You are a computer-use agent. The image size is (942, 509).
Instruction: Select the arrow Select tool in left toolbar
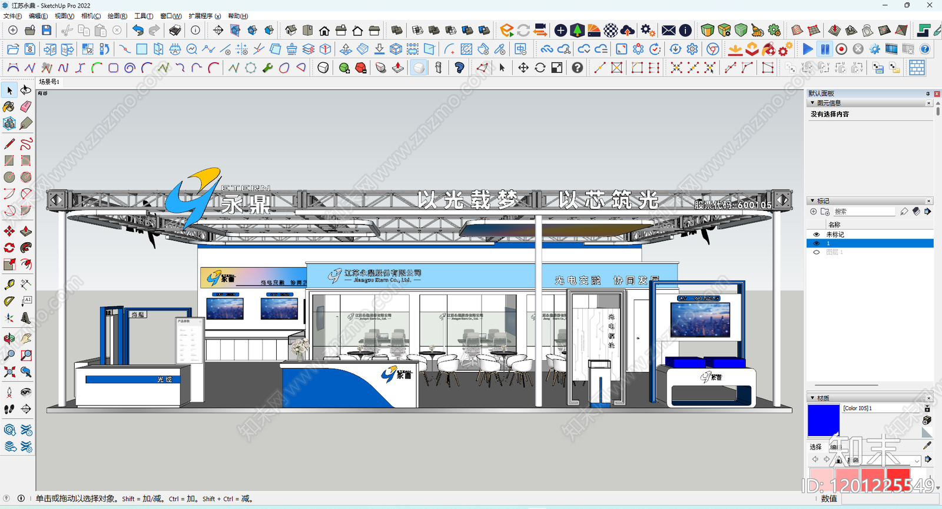click(9, 90)
